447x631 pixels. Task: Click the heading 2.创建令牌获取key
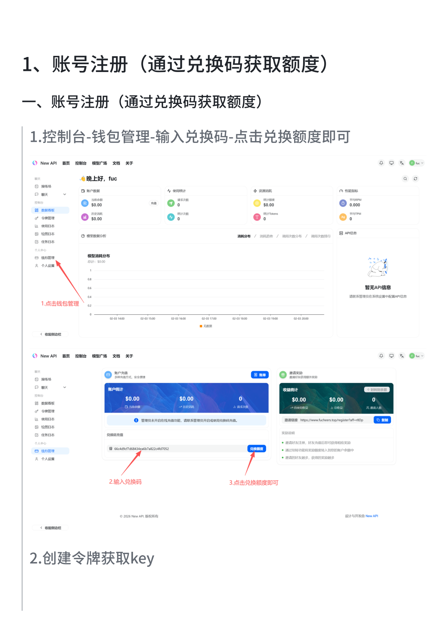coord(92,558)
